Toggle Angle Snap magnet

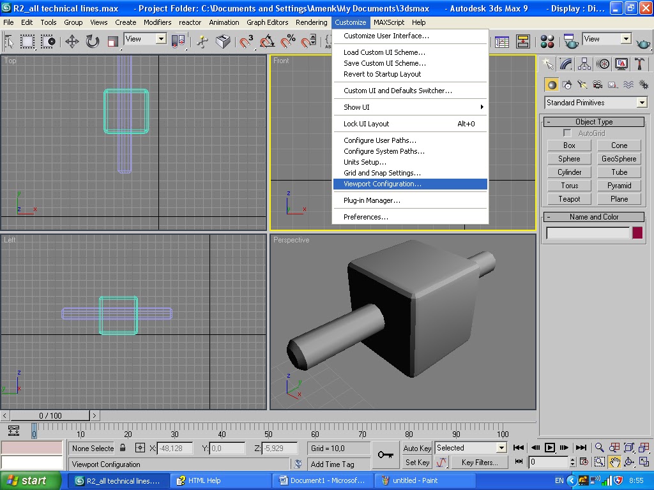click(x=267, y=41)
